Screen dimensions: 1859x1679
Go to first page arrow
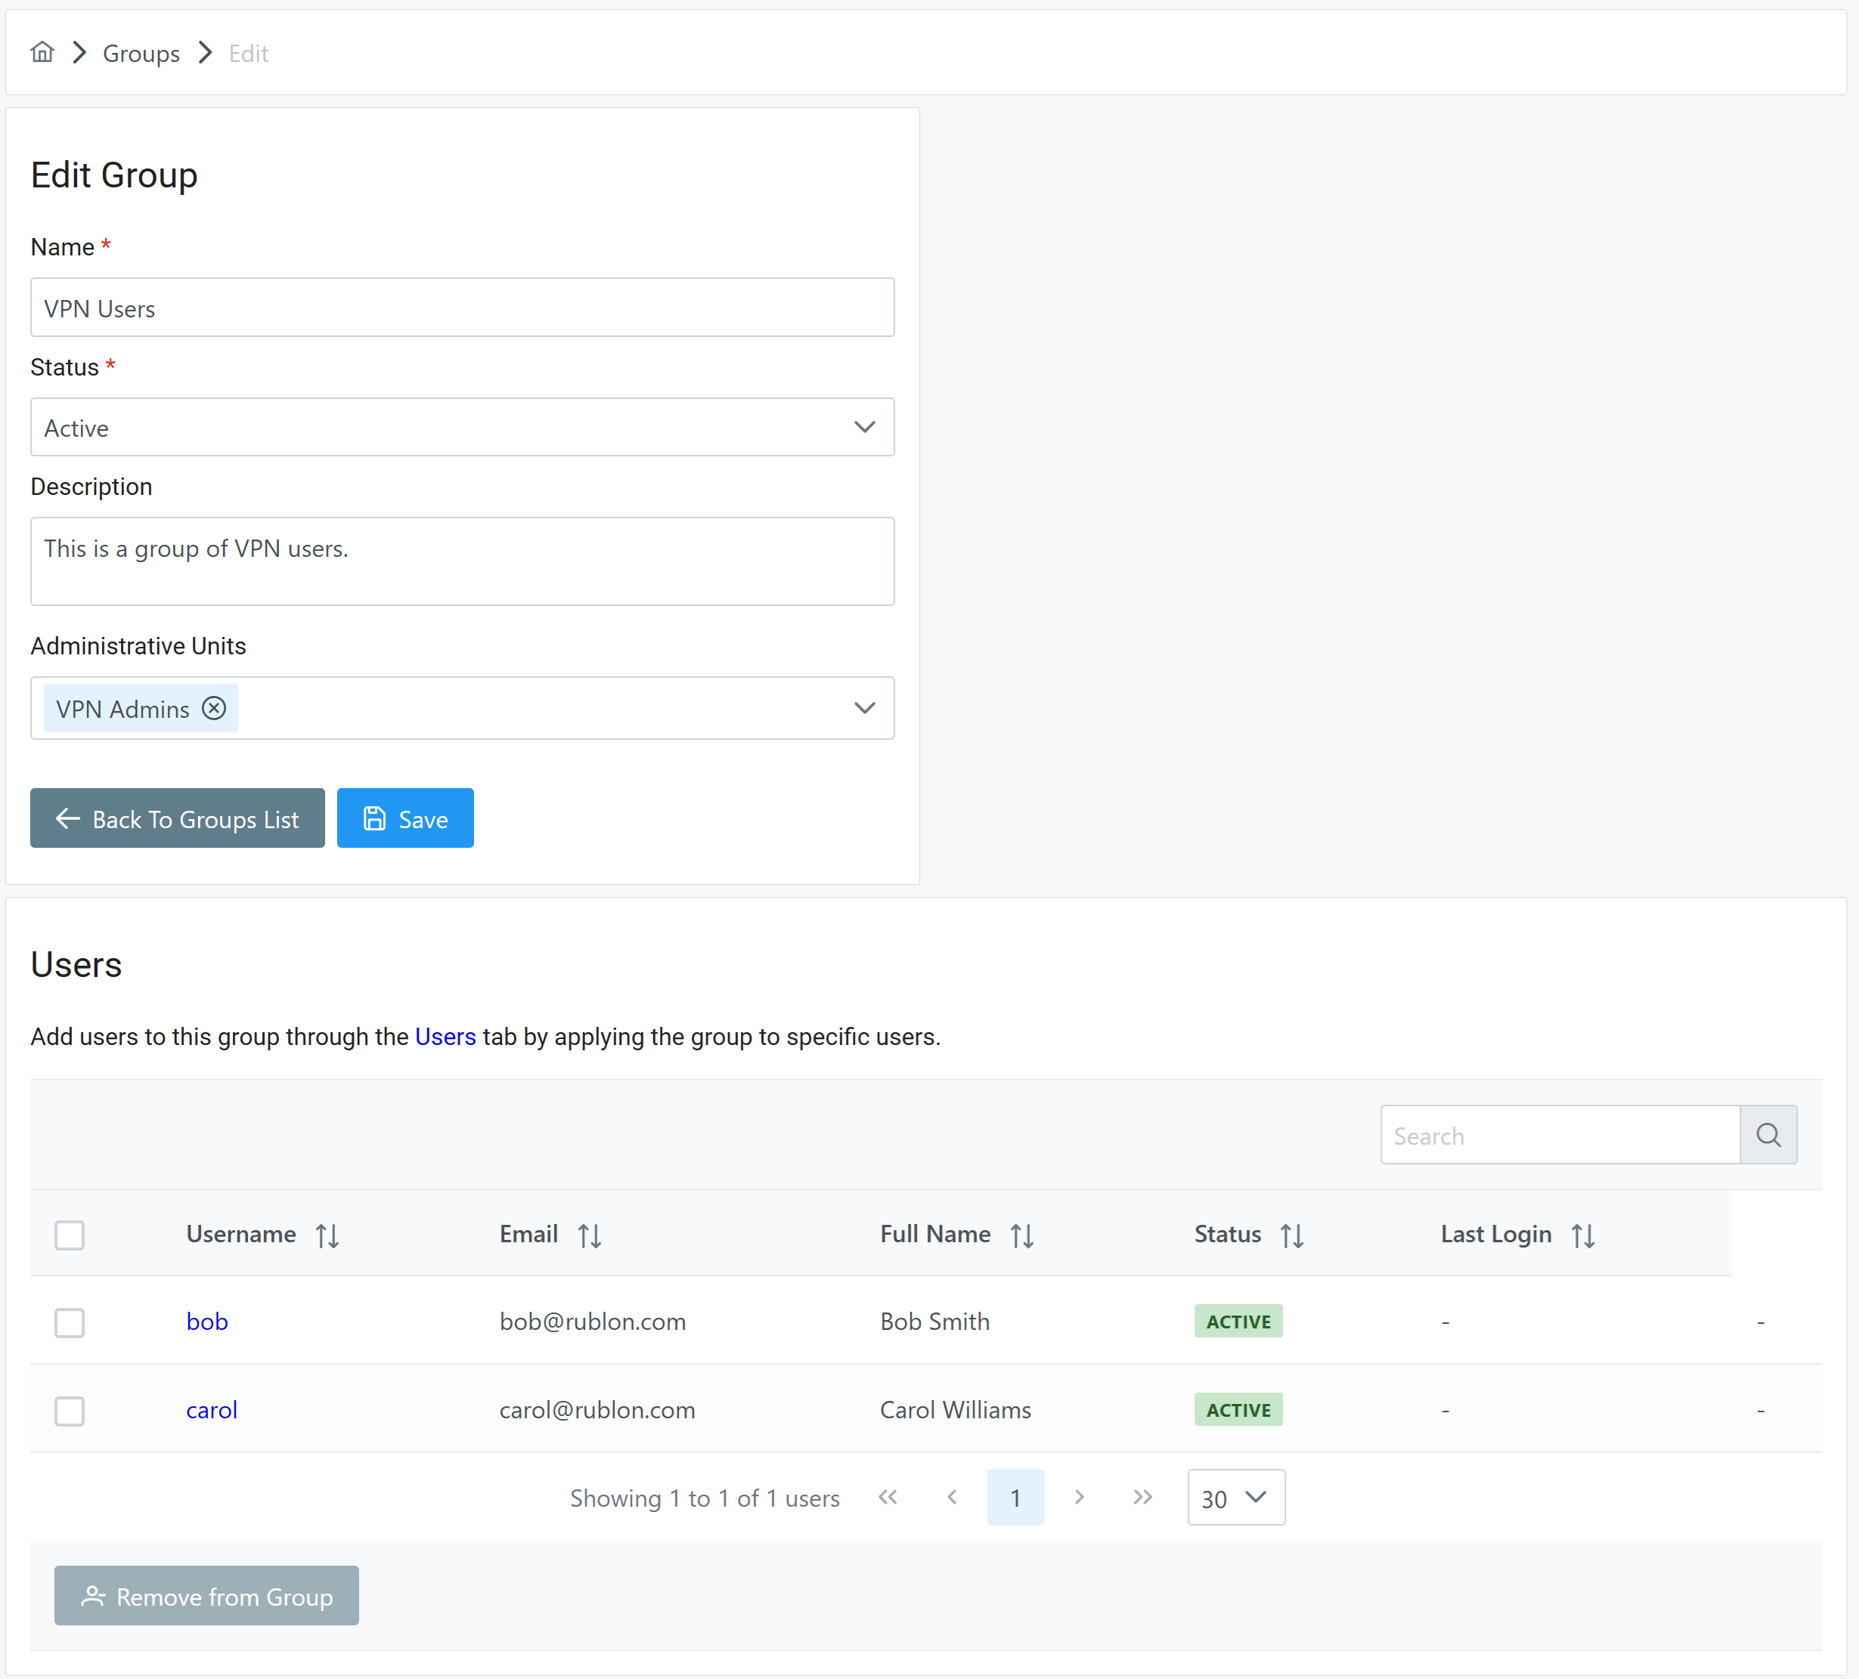click(x=888, y=1497)
